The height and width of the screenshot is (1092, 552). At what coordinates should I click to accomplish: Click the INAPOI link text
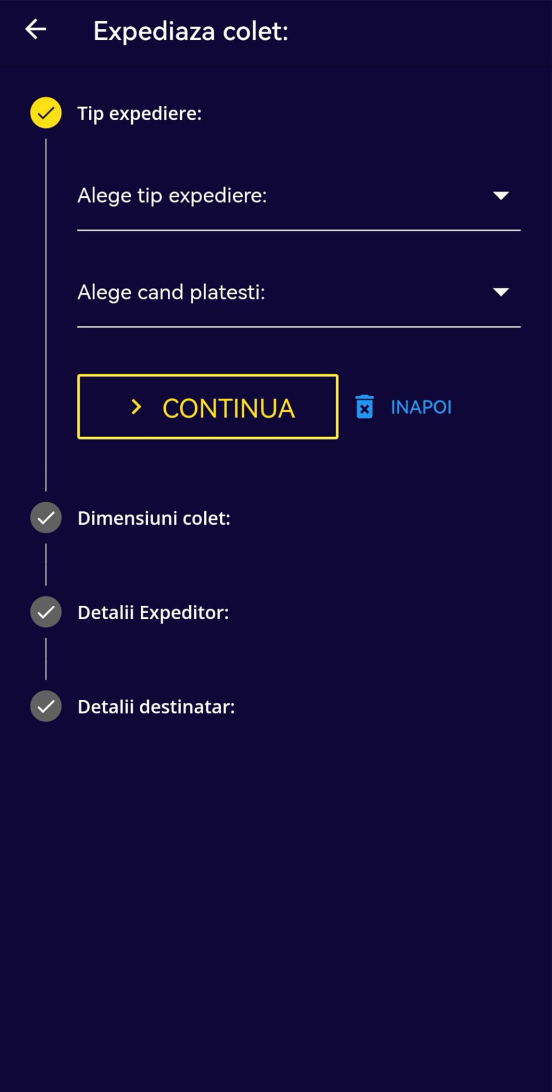coord(421,407)
